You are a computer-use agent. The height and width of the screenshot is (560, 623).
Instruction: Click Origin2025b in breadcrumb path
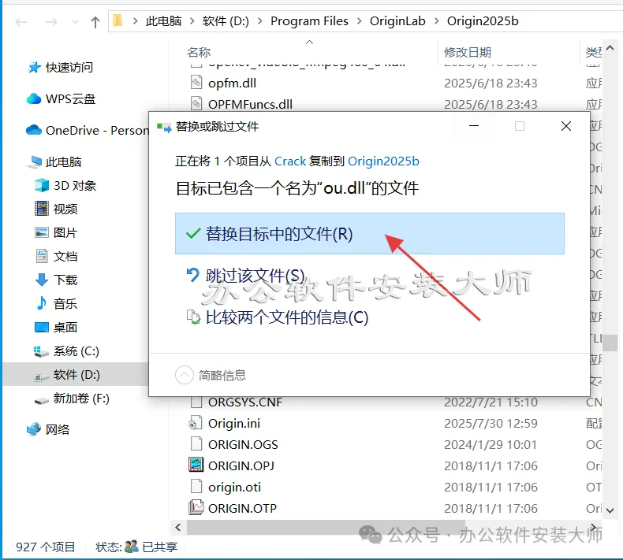click(x=483, y=21)
